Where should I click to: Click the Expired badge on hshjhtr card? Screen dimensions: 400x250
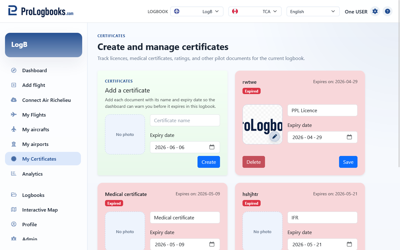[252, 203]
